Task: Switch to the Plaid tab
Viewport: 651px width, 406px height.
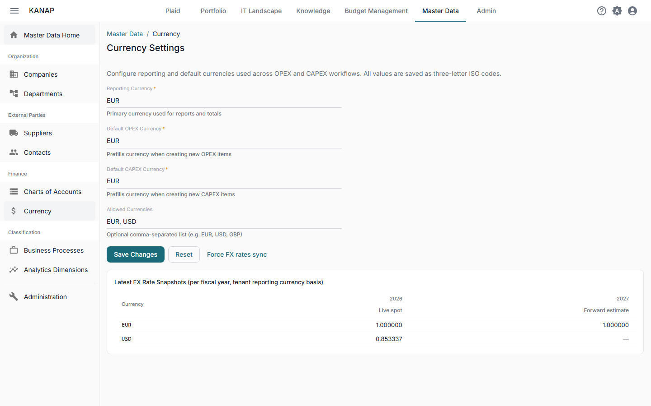Action: pyautogui.click(x=173, y=11)
